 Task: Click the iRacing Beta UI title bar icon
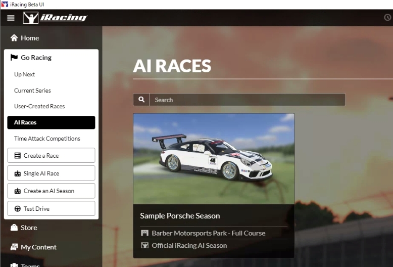coord(5,4)
